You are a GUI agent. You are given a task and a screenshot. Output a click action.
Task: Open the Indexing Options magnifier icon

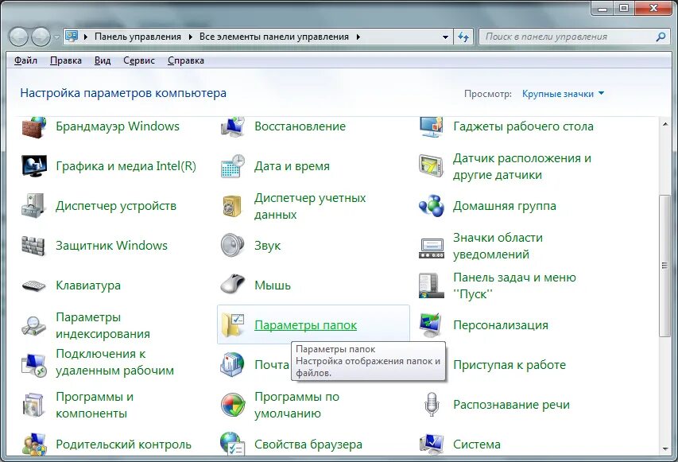tap(33, 325)
